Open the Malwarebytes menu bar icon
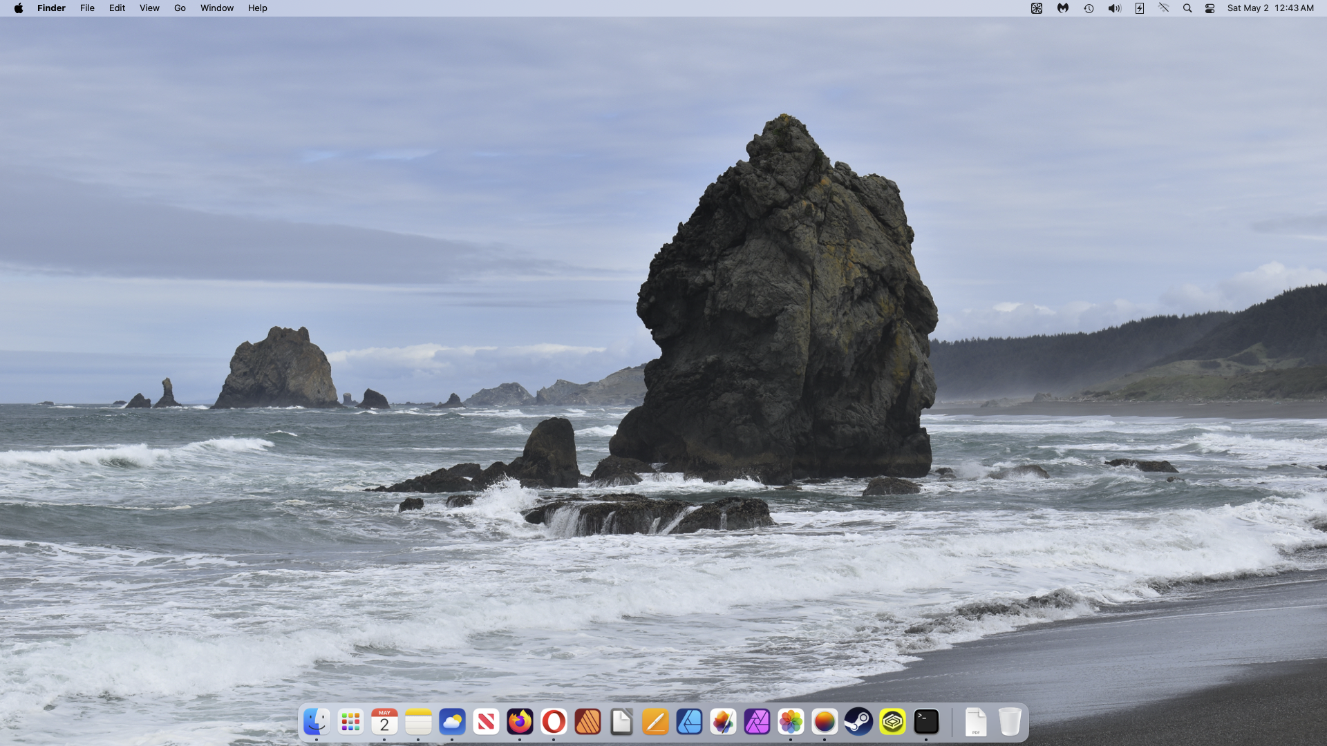 (1063, 8)
